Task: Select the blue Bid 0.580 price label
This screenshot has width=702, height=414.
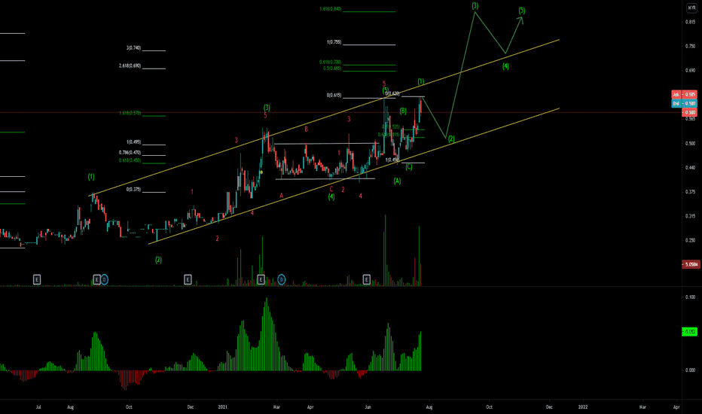Action: click(684, 103)
